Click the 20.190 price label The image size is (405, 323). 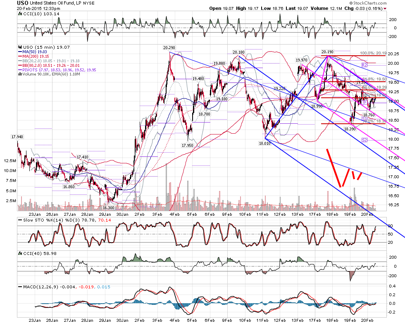(327, 52)
